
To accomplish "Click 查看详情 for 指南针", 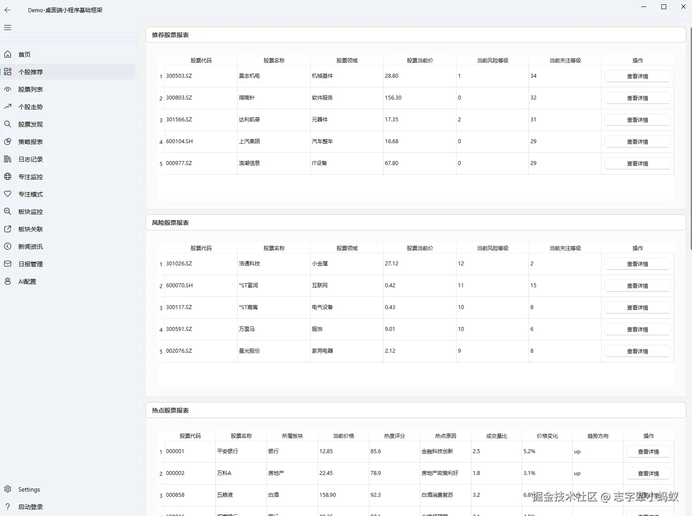I will click(x=637, y=98).
